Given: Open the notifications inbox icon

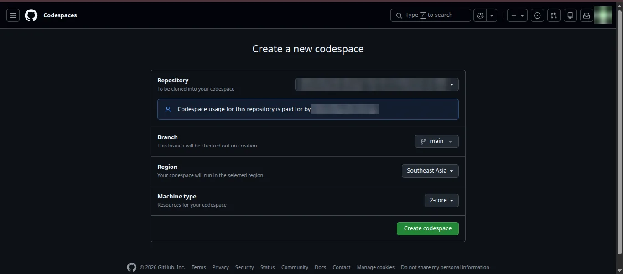Looking at the screenshot, I should pyautogui.click(x=587, y=15).
